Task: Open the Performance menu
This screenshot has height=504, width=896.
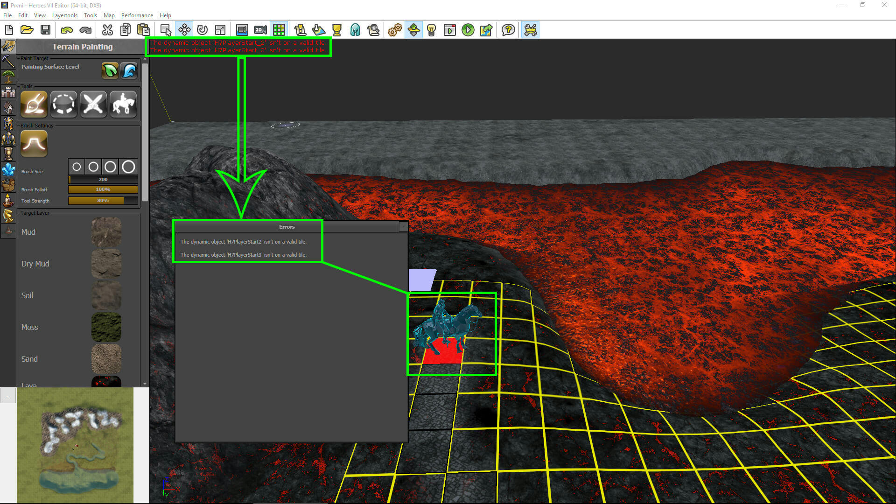Action: coord(137,15)
